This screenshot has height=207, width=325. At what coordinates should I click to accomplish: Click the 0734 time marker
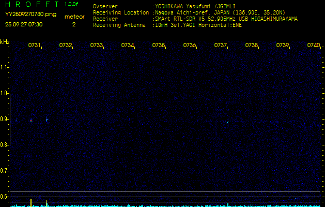point(127,45)
